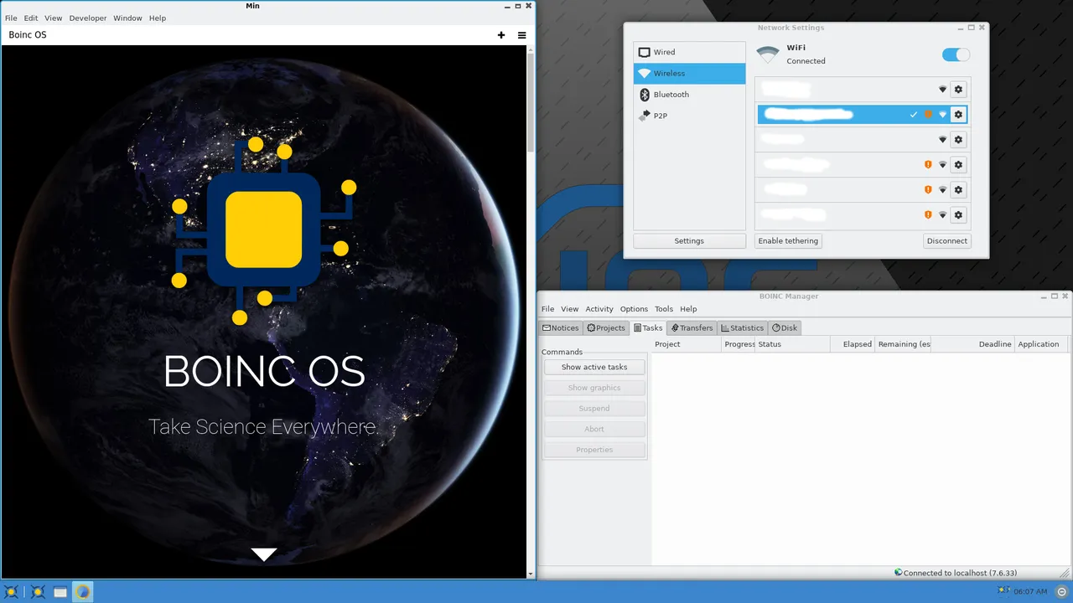Click the Disconnect button
The width and height of the screenshot is (1073, 603).
pos(947,240)
